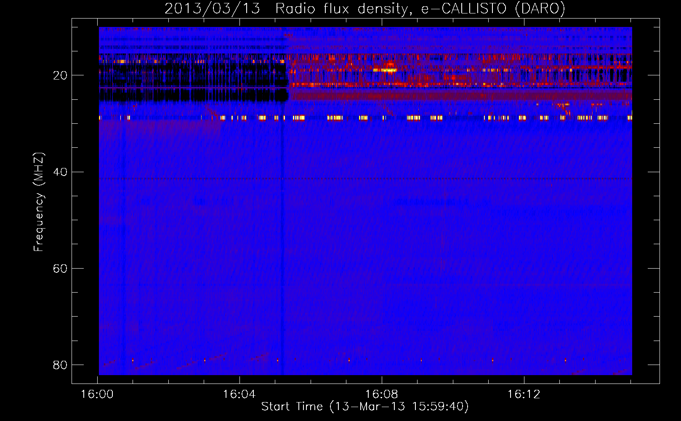The height and width of the screenshot is (421, 681).
Task: Click the 40 frequency tick label
Action: (x=60, y=172)
